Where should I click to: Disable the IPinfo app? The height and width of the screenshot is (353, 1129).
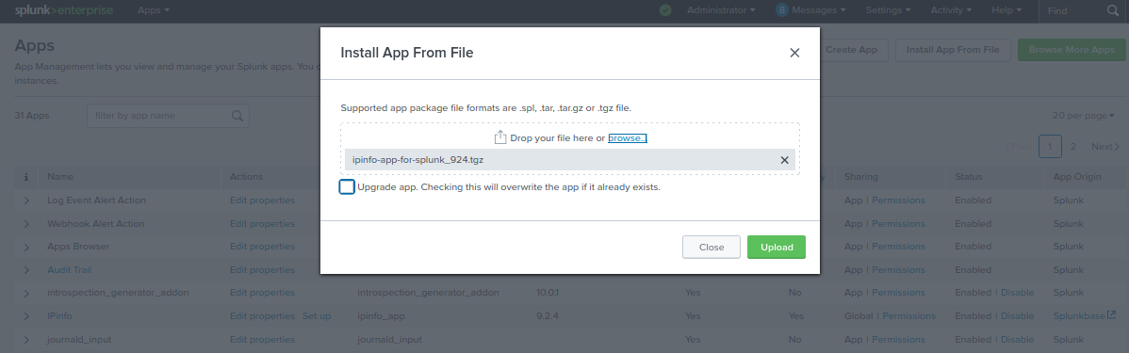coord(1017,315)
